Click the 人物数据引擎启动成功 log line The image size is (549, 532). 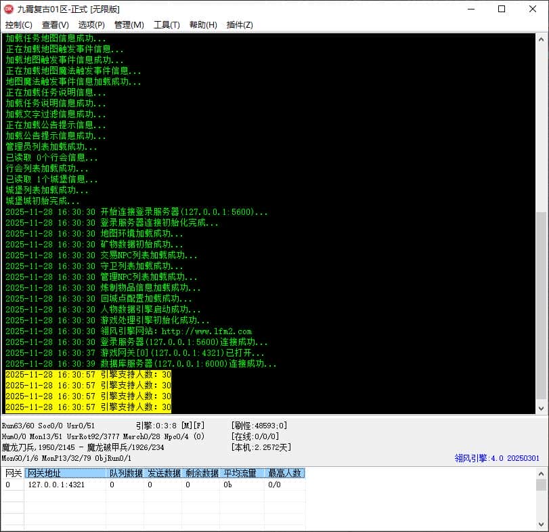click(x=103, y=310)
